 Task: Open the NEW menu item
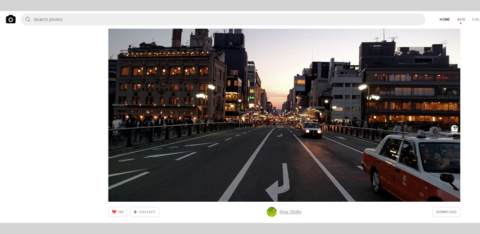coord(461,20)
